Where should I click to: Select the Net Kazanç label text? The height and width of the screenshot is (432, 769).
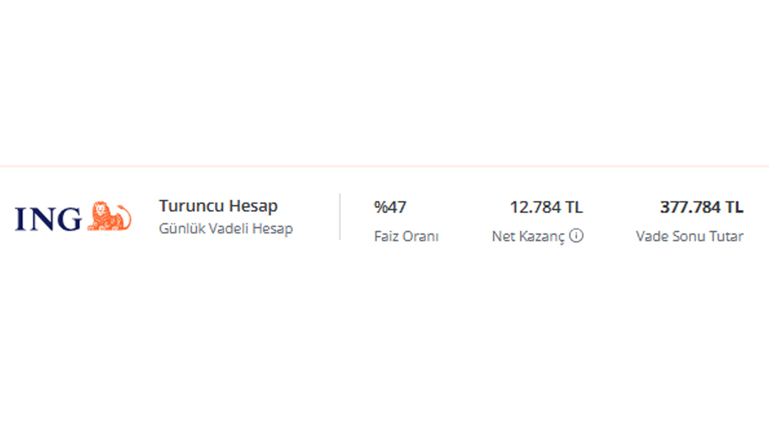[529, 236]
